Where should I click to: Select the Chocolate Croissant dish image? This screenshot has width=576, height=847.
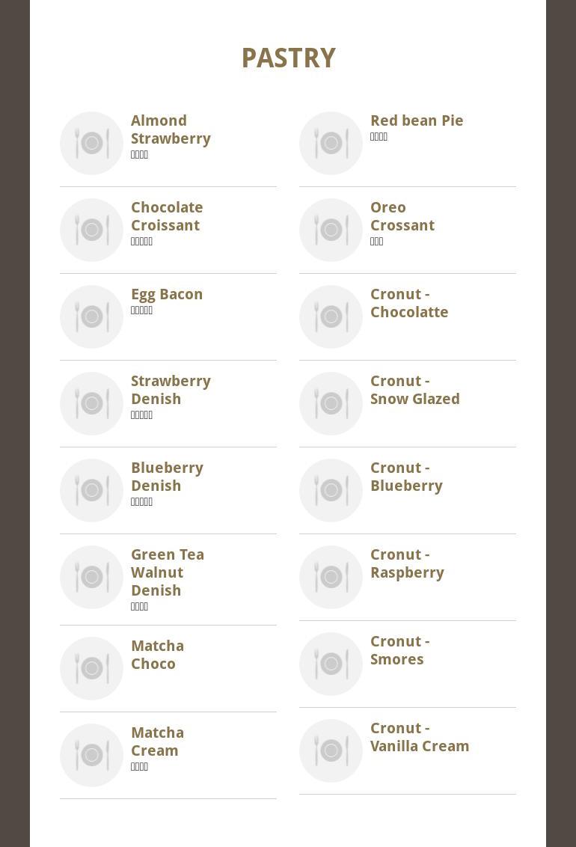tap(91, 230)
